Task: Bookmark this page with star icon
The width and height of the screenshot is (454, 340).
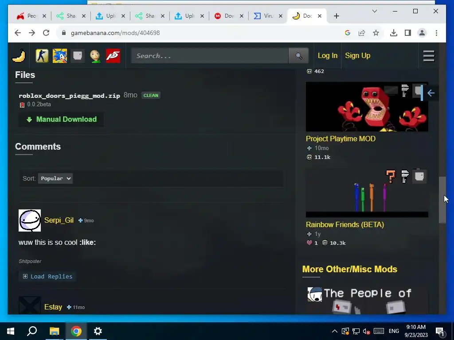Action: [x=376, y=33]
